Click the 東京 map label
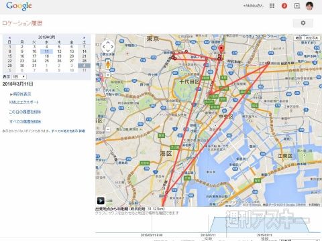The width and height of the screenshot is (322, 241). [x=153, y=39]
